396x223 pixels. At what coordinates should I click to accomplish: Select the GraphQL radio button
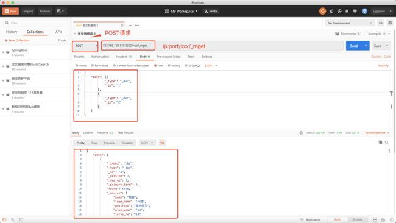(186, 66)
